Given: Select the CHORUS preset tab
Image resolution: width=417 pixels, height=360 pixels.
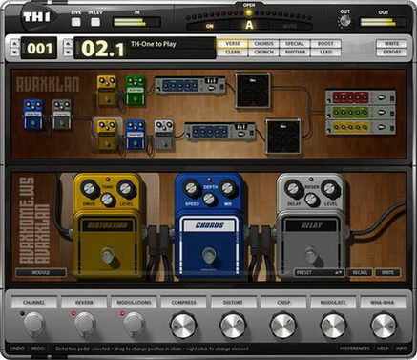Looking at the screenshot, I should pyautogui.click(x=263, y=44).
